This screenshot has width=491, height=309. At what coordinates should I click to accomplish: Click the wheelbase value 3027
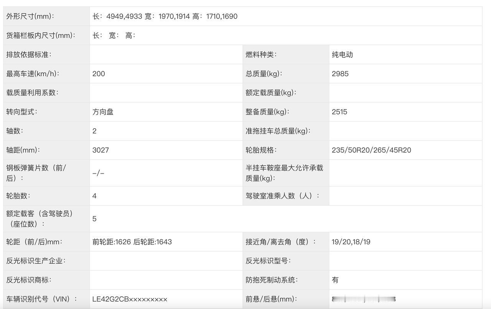(101, 150)
